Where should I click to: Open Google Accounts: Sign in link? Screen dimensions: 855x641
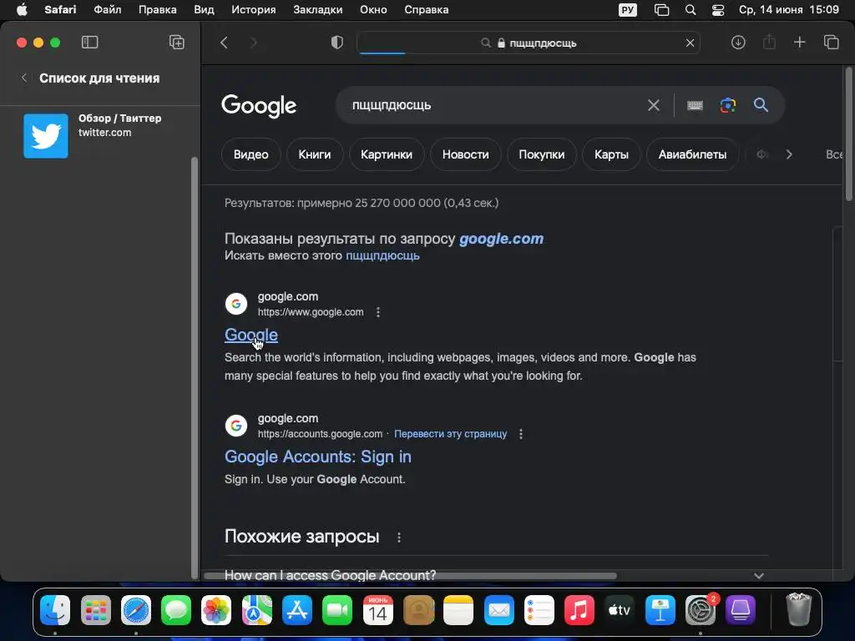[318, 457]
